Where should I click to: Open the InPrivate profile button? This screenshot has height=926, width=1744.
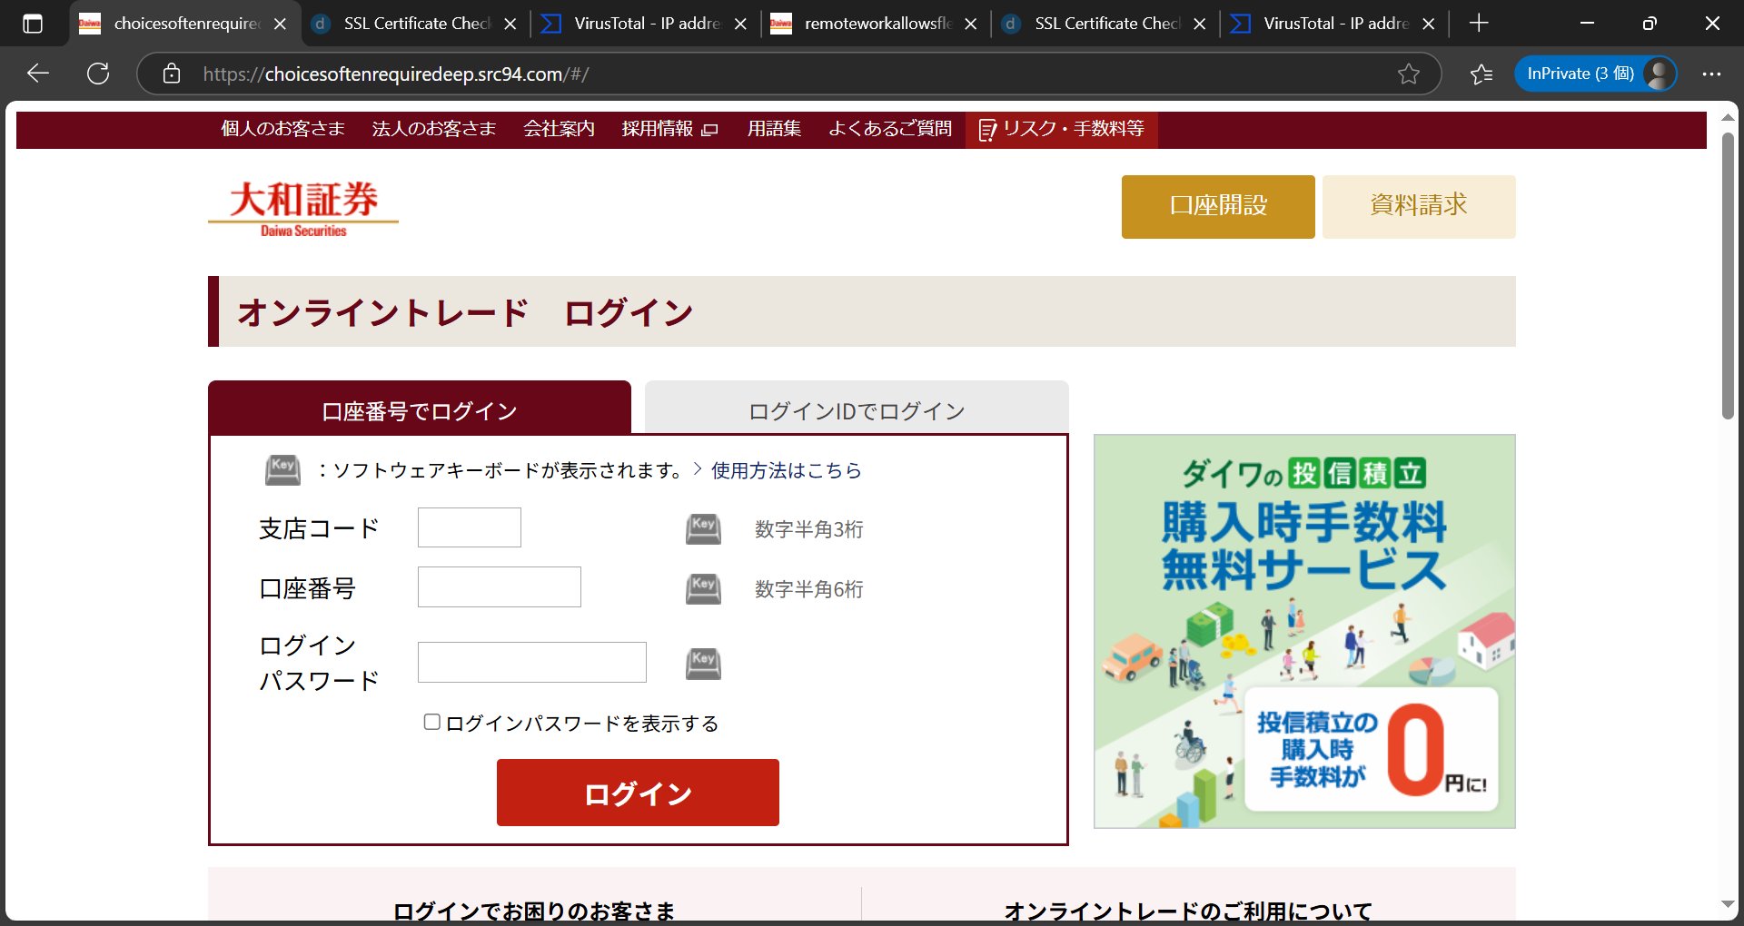click(1596, 74)
